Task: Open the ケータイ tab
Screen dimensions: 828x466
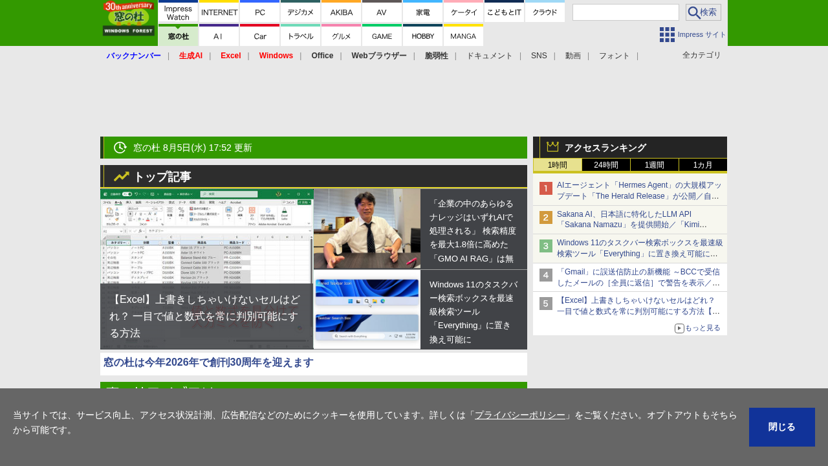Action: [464, 12]
